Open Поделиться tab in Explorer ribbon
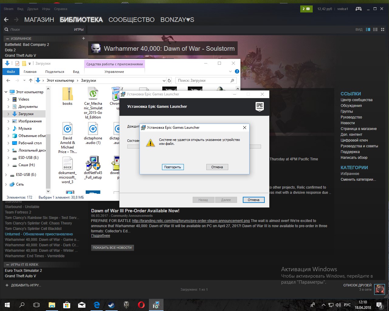This screenshot has height=311, width=389. click(55, 72)
